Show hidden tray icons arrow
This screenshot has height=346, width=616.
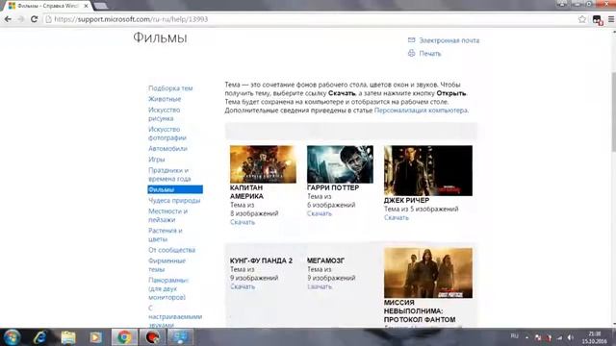[526, 337]
